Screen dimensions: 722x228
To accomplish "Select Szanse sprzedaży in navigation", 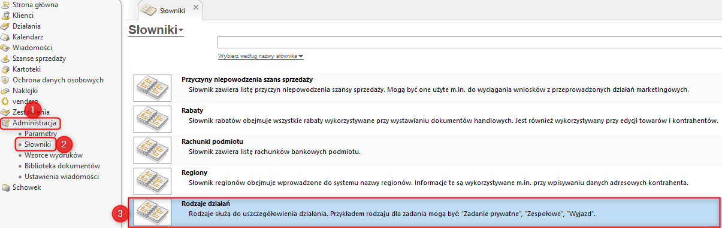I will click(x=39, y=58).
